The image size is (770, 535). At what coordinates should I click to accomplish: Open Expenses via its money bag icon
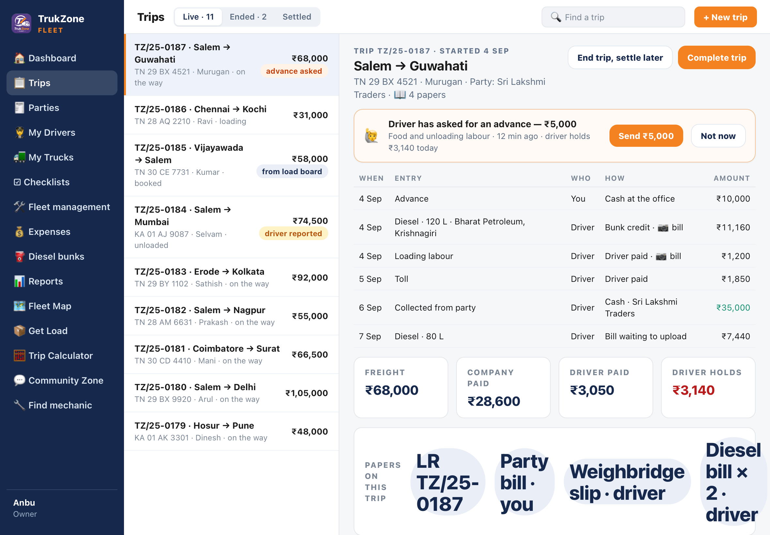coord(20,232)
